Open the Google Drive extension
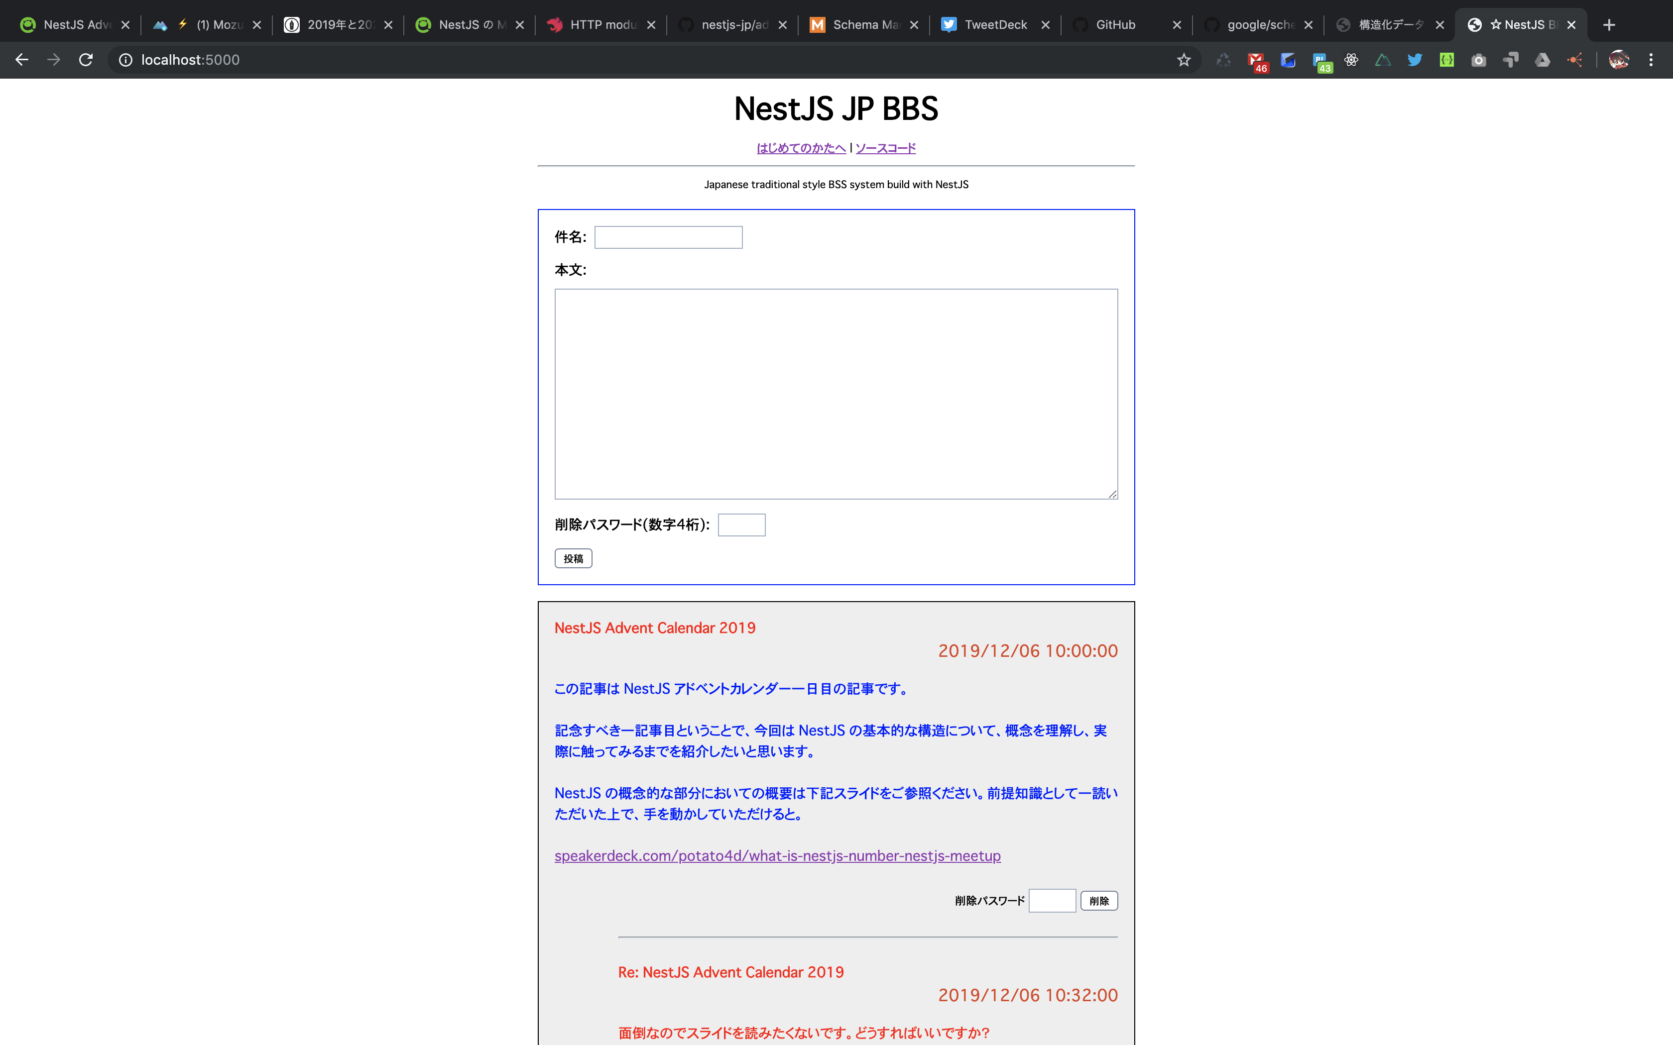Screen dimensions: 1673x1045 pyautogui.click(x=1543, y=59)
